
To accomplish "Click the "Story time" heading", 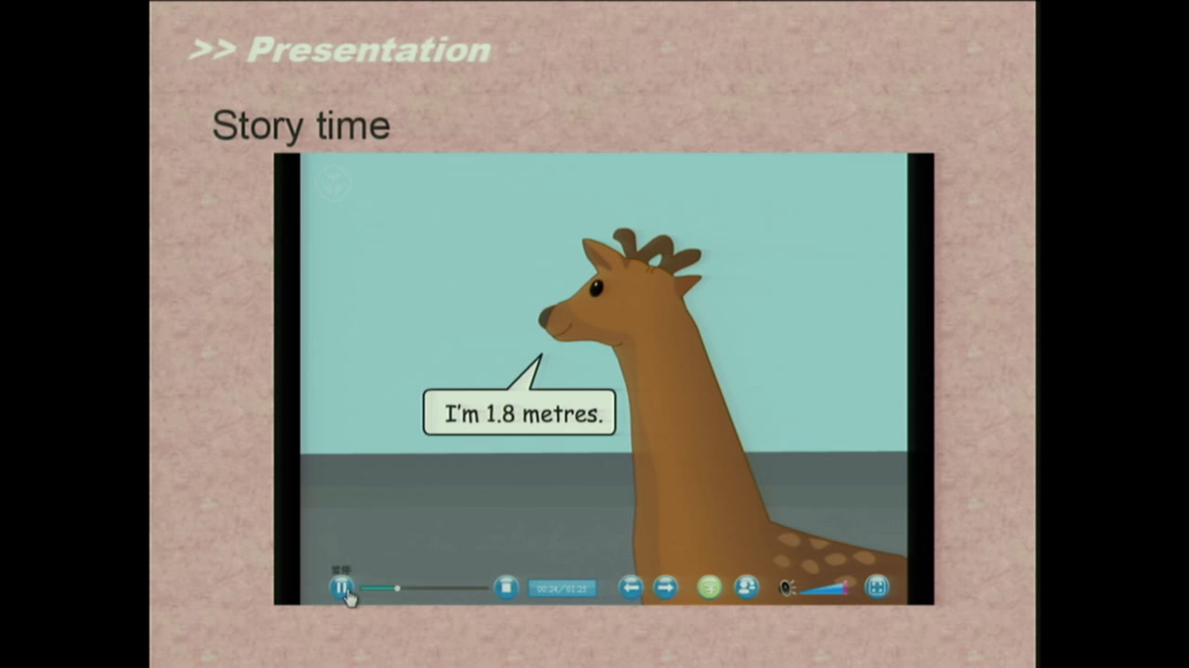I will coord(301,125).
